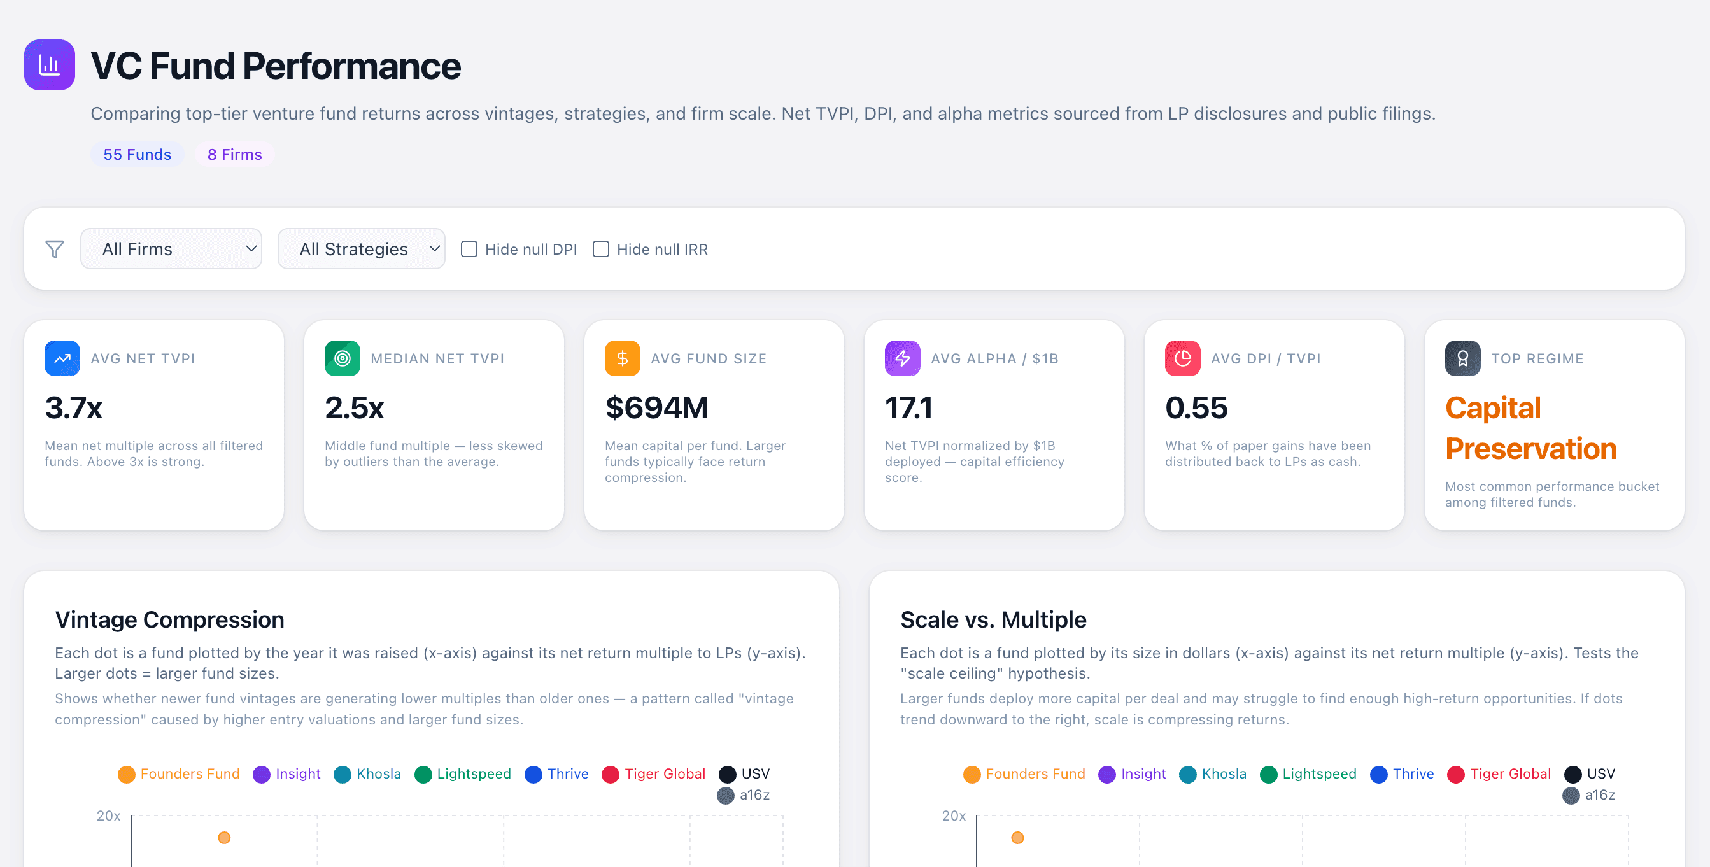The height and width of the screenshot is (867, 1710).
Task: Toggle a16z in Scale vs. Multiple legend
Action: (x=1588, y=794)
